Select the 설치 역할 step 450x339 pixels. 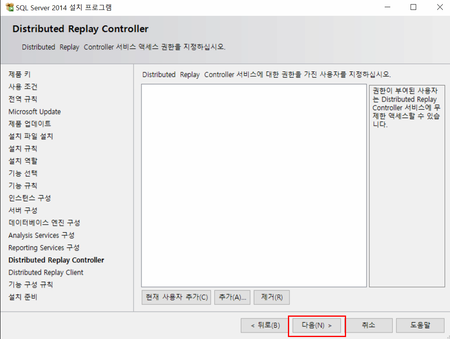(23, 161)
